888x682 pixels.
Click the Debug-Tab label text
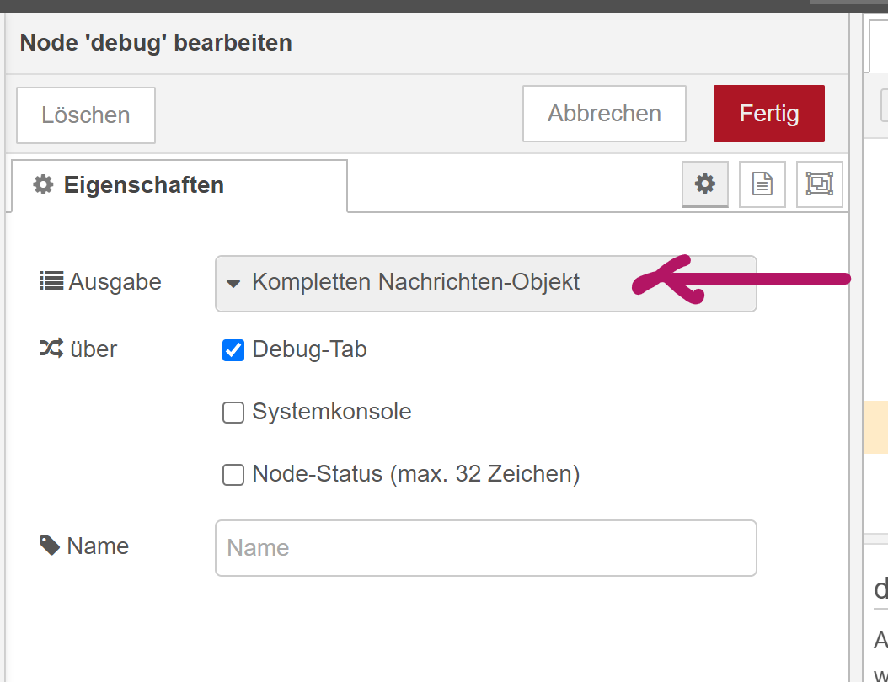click(309, 349)
